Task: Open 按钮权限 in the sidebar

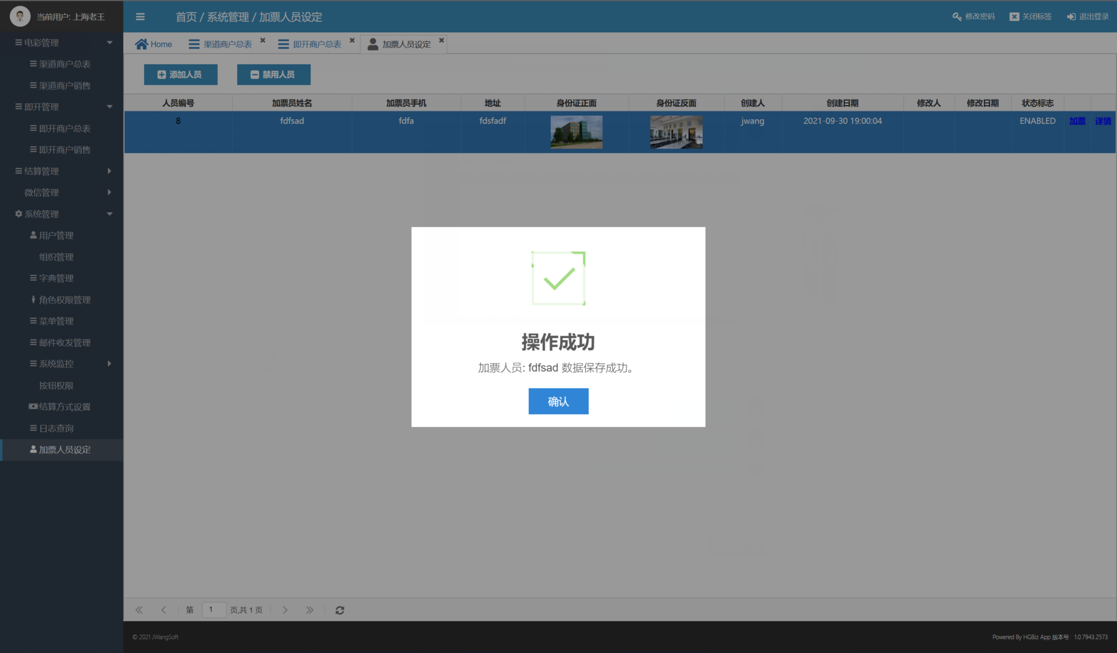Action: click(62, 385)
